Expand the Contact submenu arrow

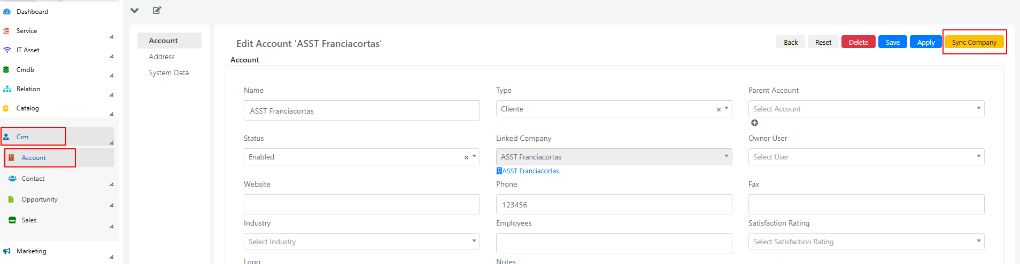tap(111, 184)
